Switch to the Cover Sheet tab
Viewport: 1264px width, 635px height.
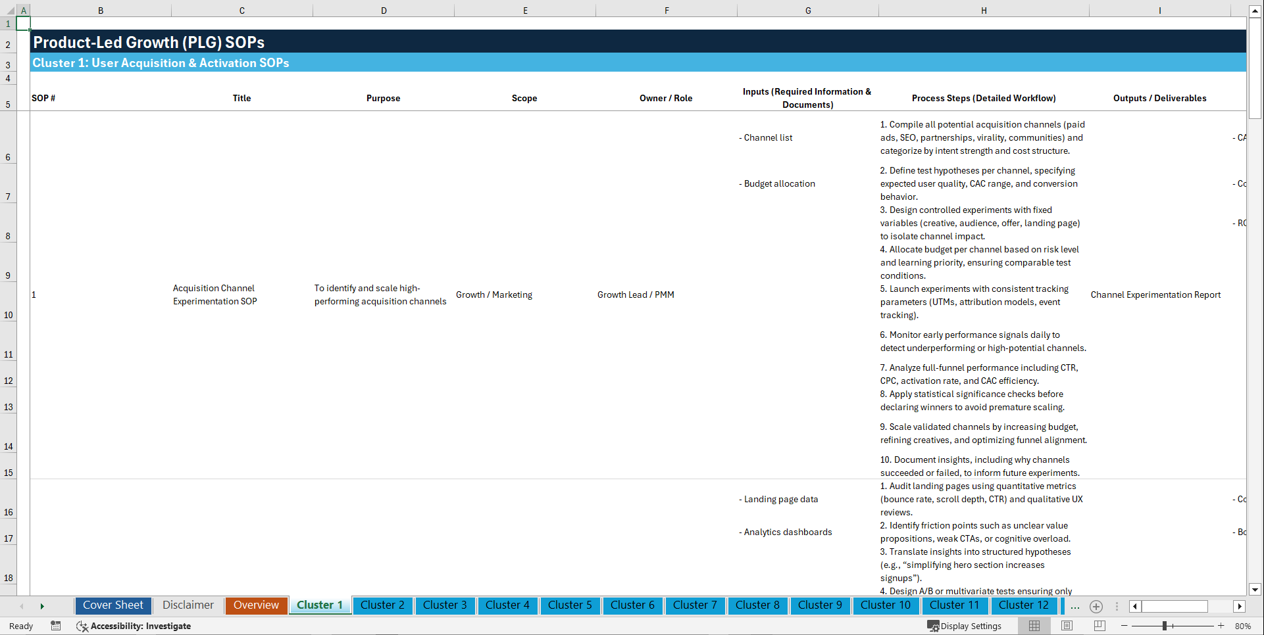[x=113, y=605]
